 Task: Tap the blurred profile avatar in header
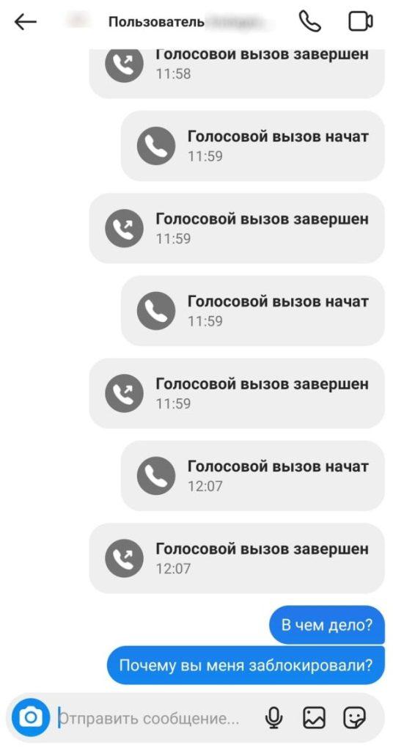coord(78,22)
